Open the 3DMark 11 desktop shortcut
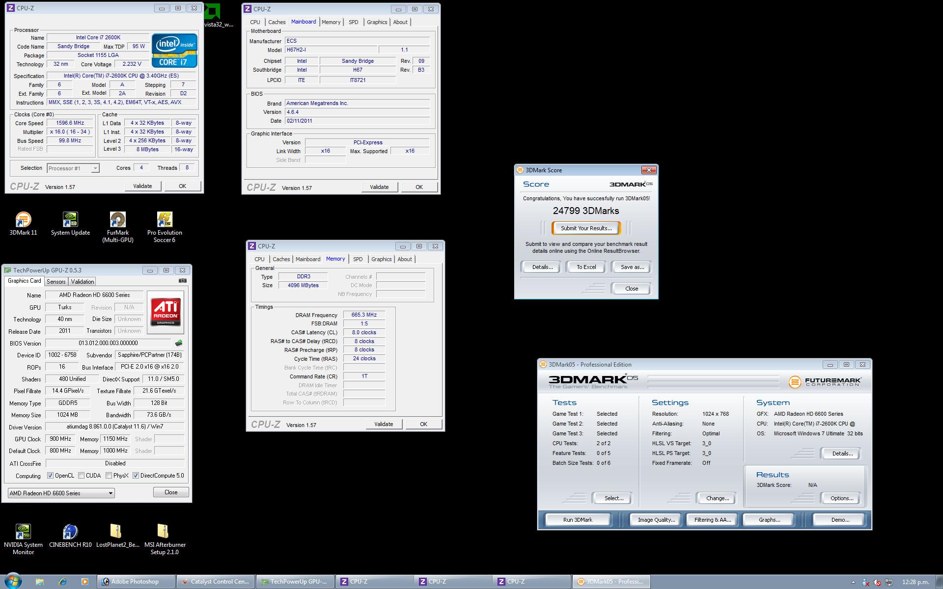The image size is (943, 589). [23, 223]
